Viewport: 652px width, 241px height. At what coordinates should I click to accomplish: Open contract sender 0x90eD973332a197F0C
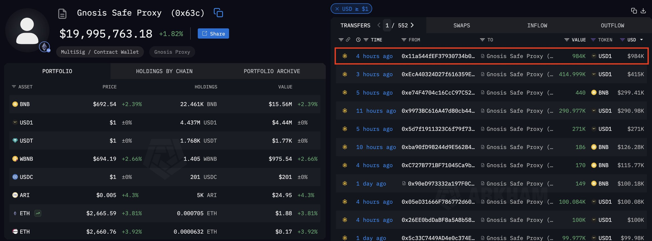[441, 183]
